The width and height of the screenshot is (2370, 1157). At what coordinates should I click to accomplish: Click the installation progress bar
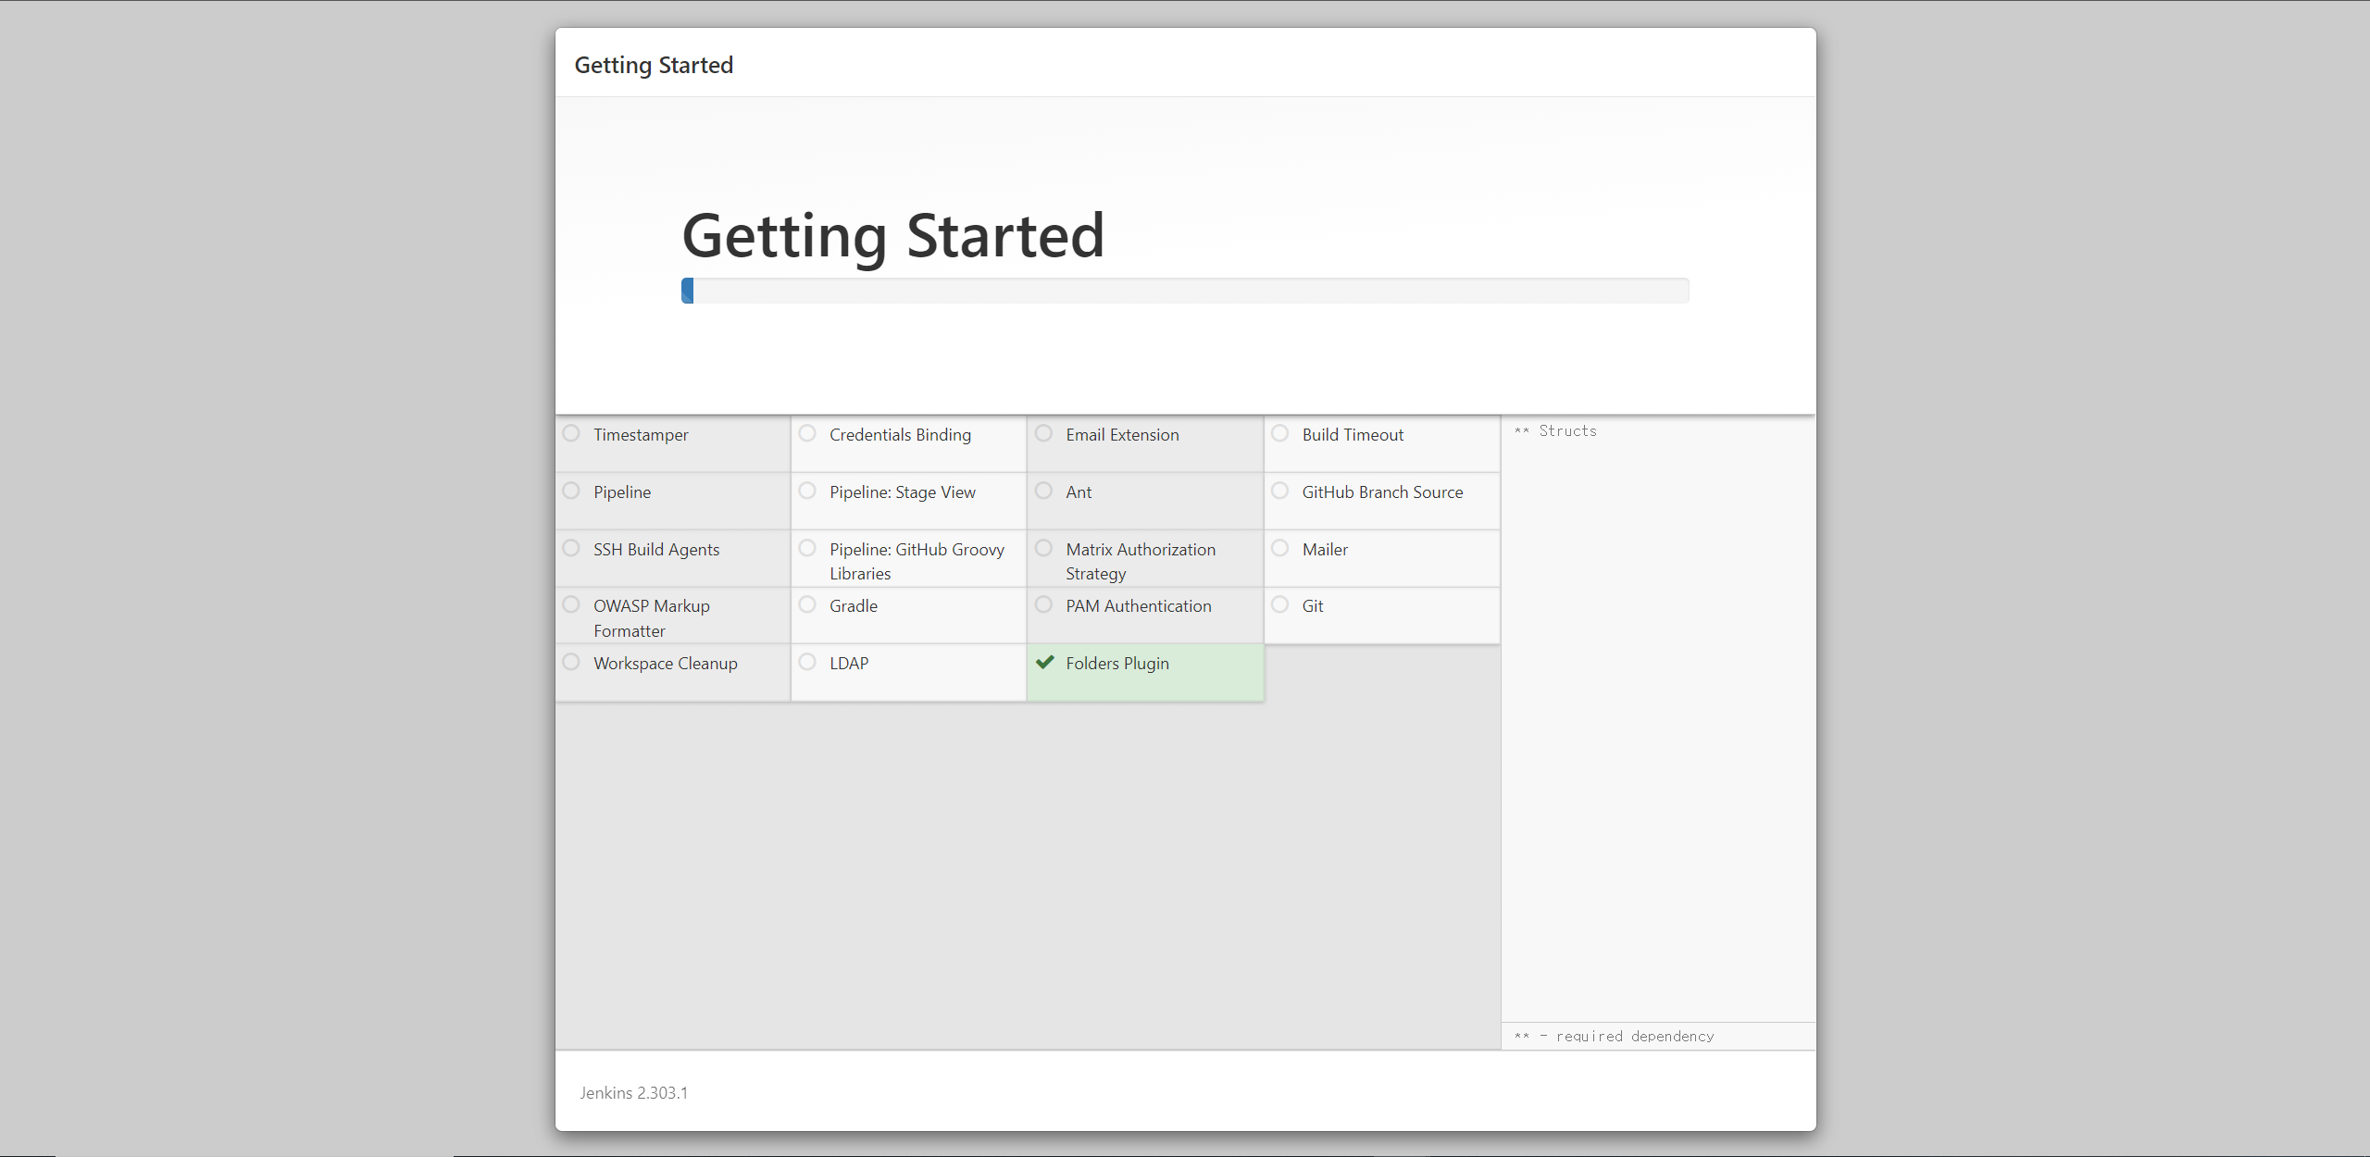coord(1185,291)
